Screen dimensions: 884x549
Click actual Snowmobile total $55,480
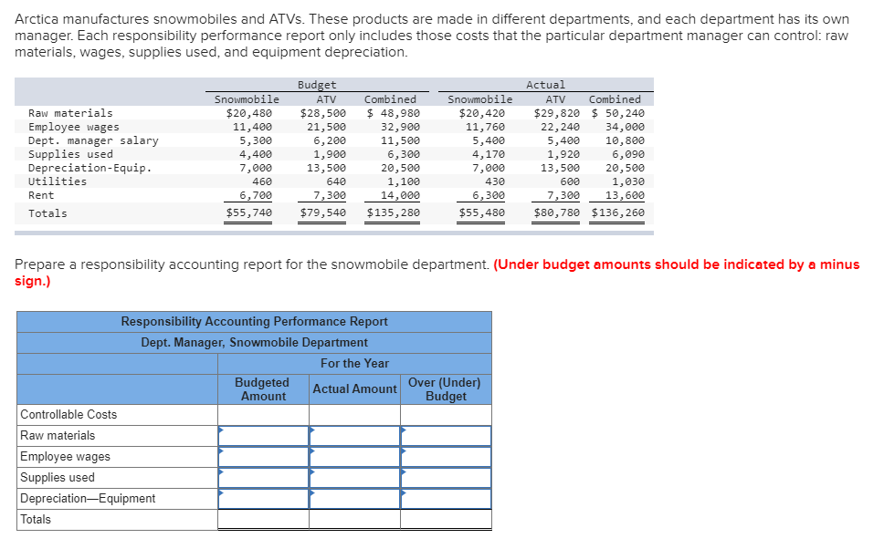tap(481, 212)
